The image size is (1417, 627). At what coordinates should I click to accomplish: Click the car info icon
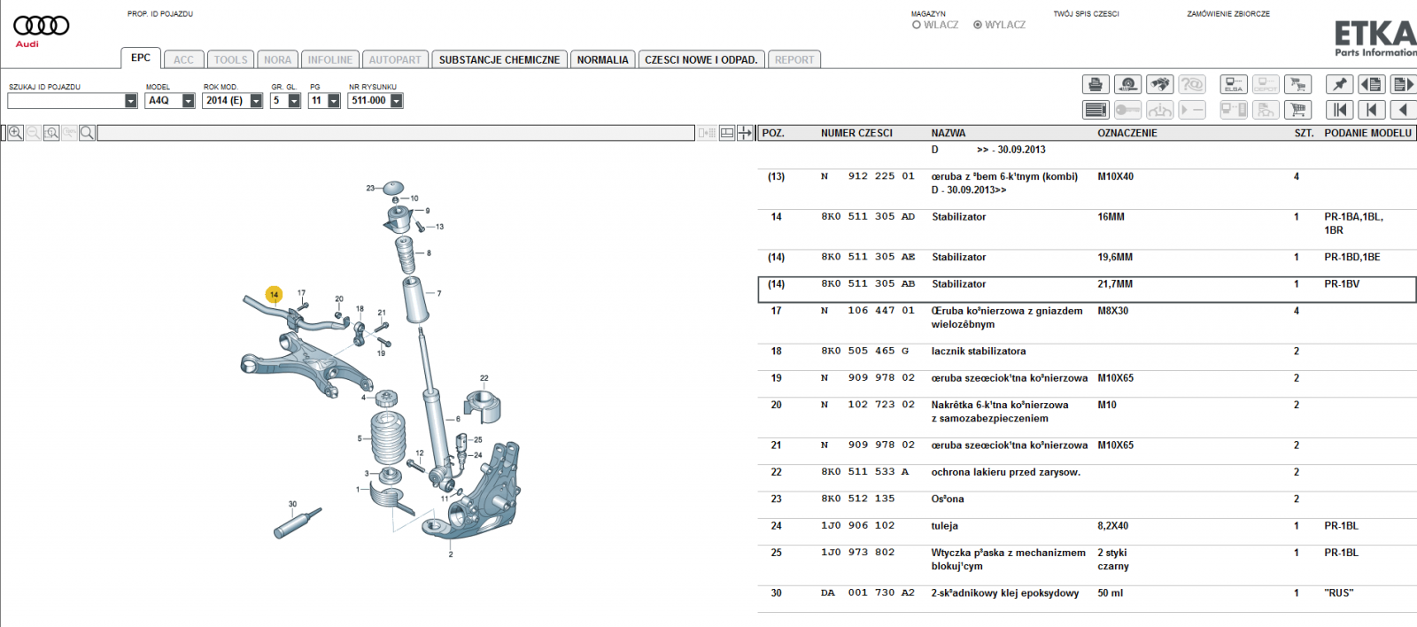[1159, 110]
